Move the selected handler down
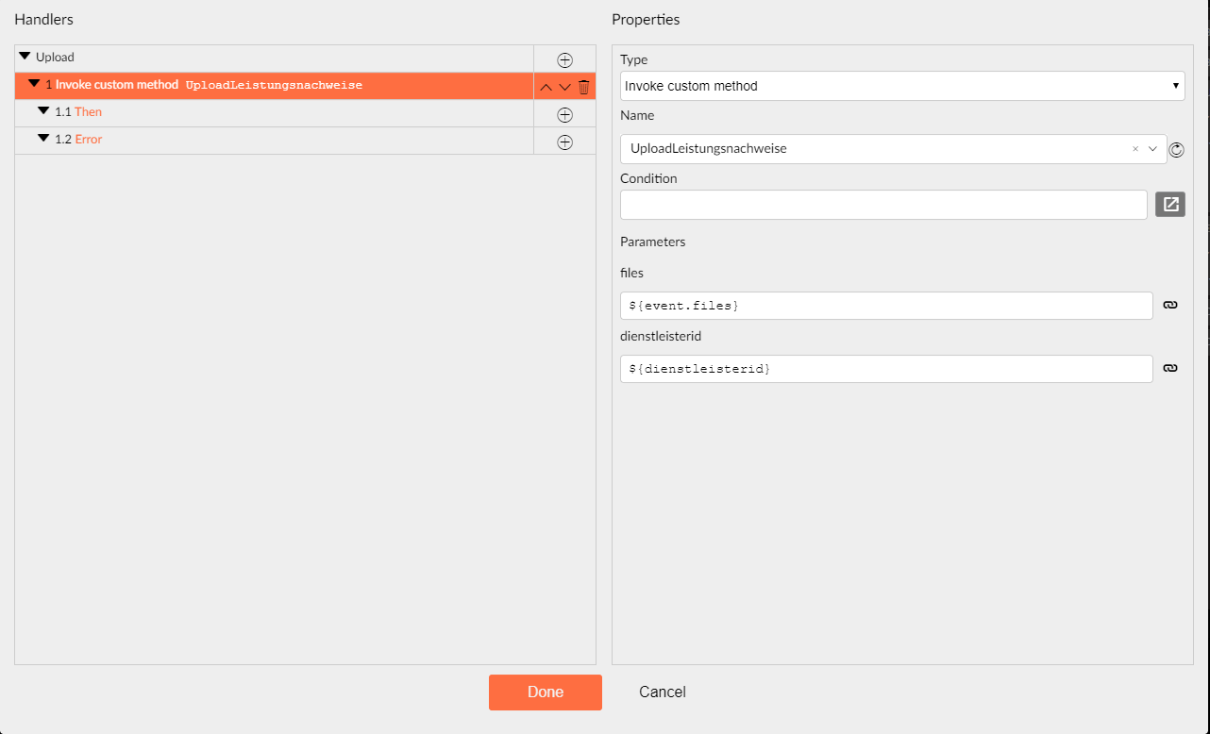This screenshot has width=1210, height=734. [564, 87]
